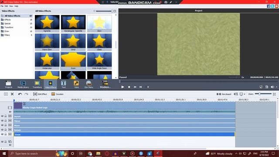This screenshot has width=279, height=157.
Task: Open the Edit menu
Action: point(6,6)
